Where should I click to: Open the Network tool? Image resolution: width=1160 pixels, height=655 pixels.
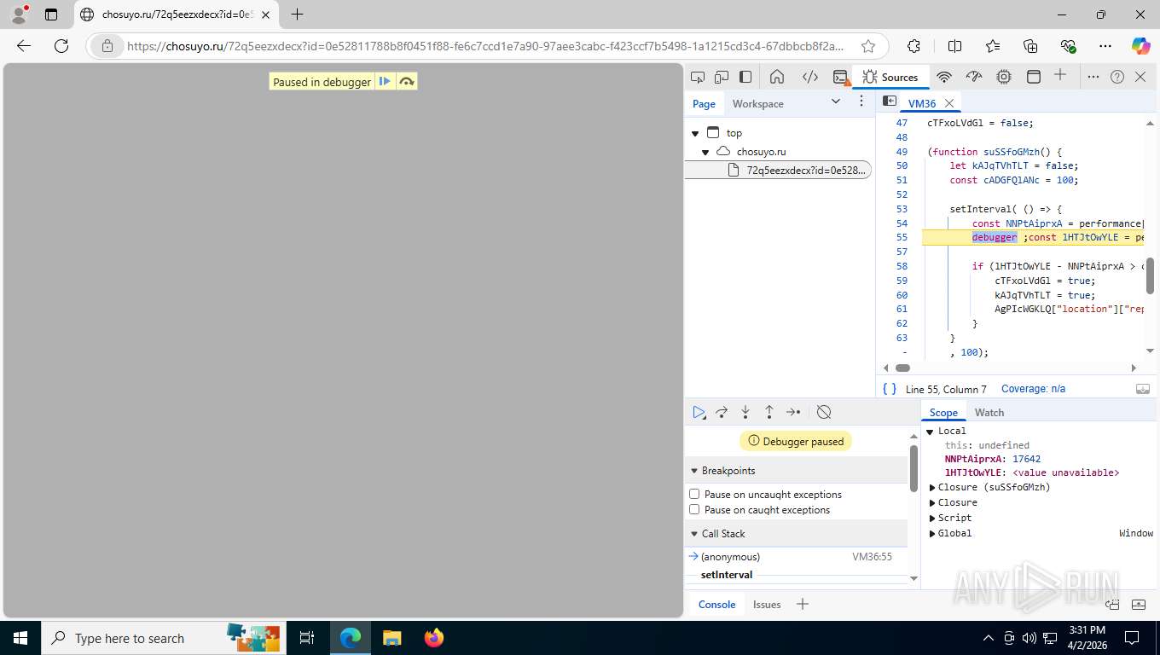point(944,77)
